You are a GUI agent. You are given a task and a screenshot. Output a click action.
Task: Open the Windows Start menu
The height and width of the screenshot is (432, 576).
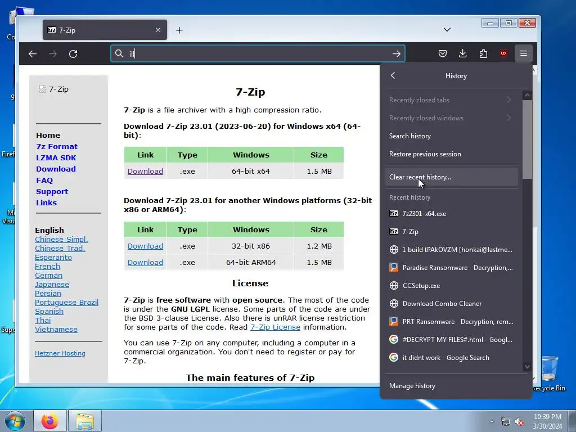15,421
